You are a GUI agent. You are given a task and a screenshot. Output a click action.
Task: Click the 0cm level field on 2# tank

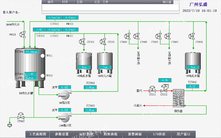[x=84, y=67]
